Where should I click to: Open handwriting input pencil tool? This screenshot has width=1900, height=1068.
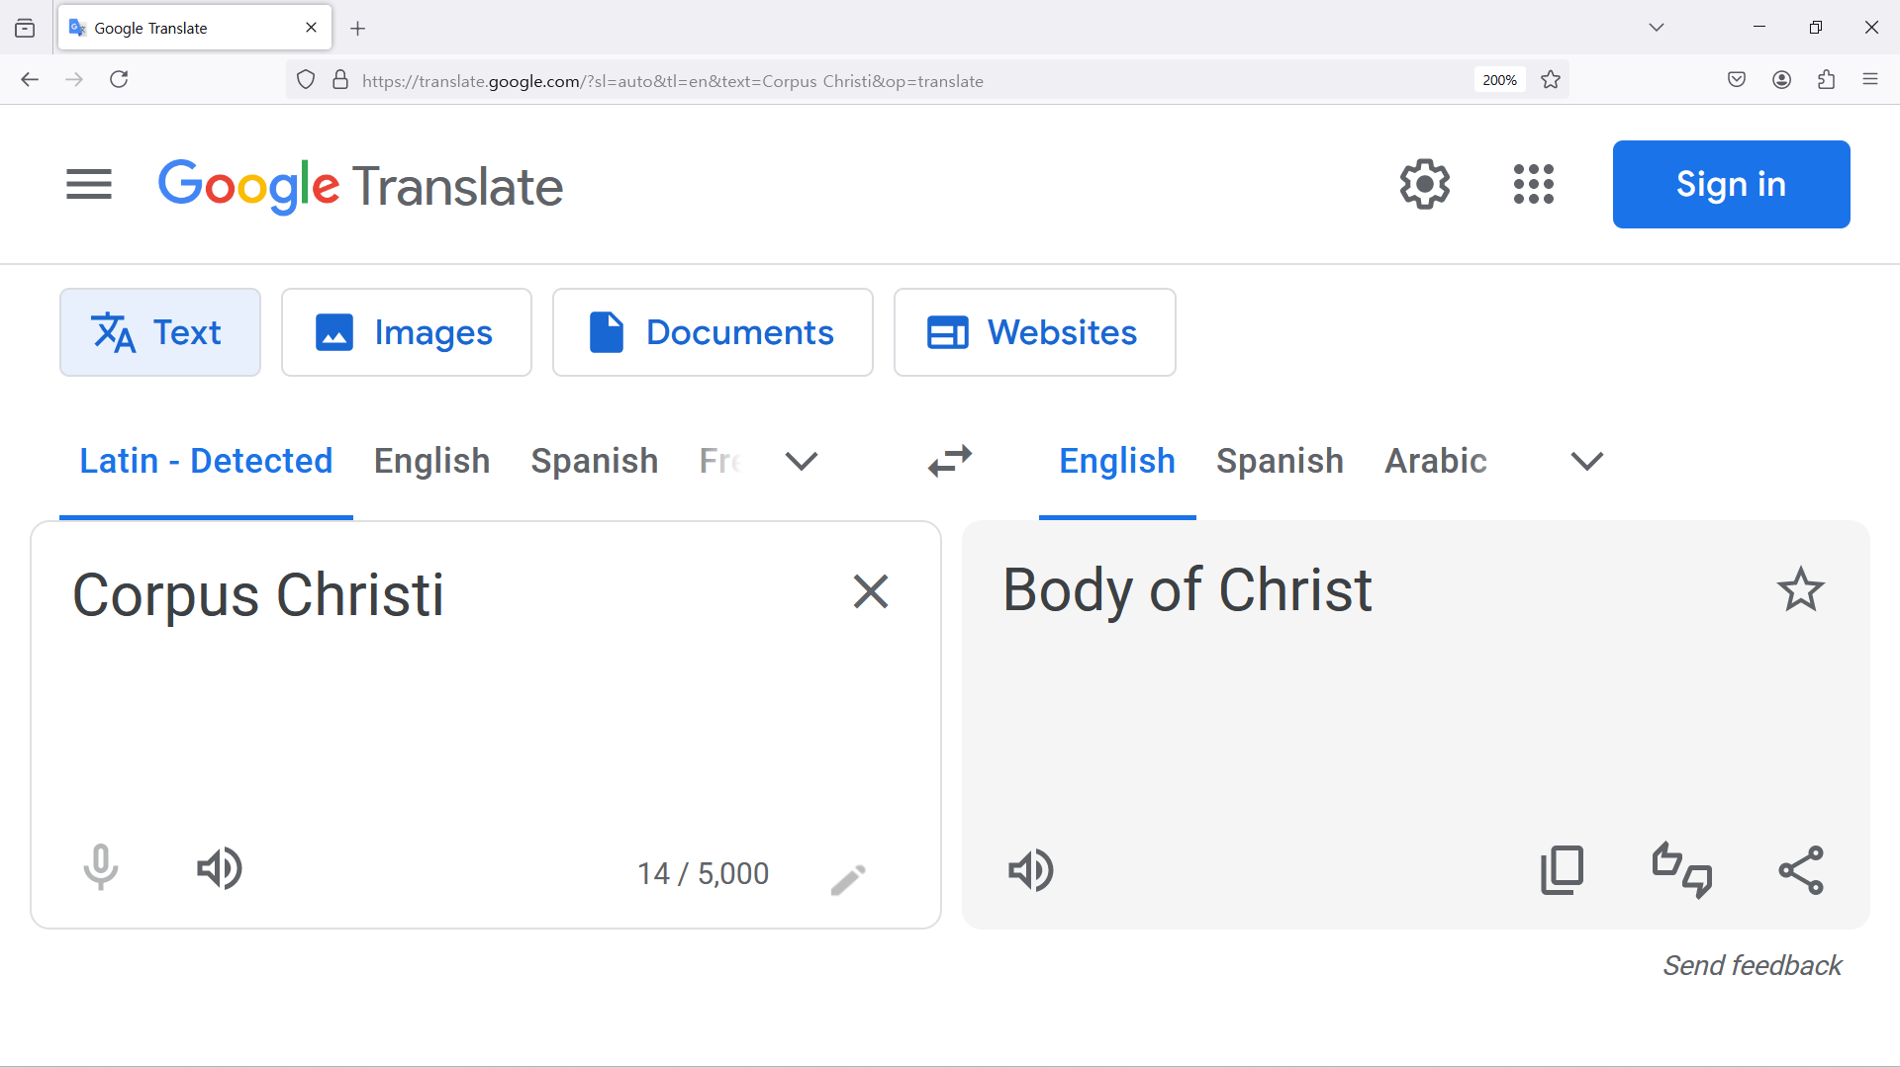click(848, 879)
